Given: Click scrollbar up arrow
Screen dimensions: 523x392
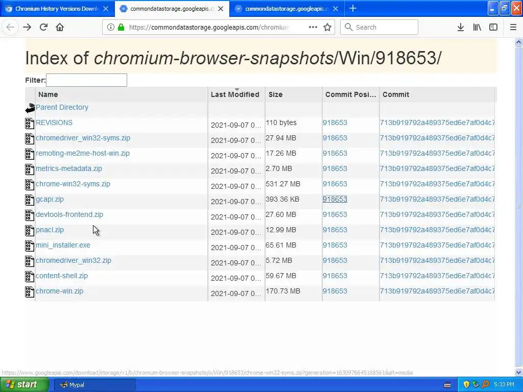Looking at the screenshot, I should point(518,42).
